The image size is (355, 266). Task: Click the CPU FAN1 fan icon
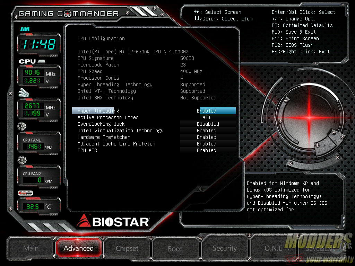point(22,126)
